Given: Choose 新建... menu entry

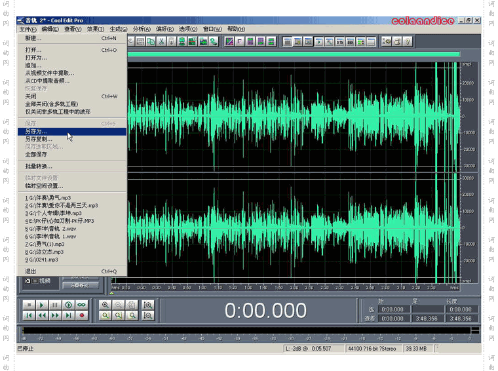Looking at the screenshot, I should (72, 39).
